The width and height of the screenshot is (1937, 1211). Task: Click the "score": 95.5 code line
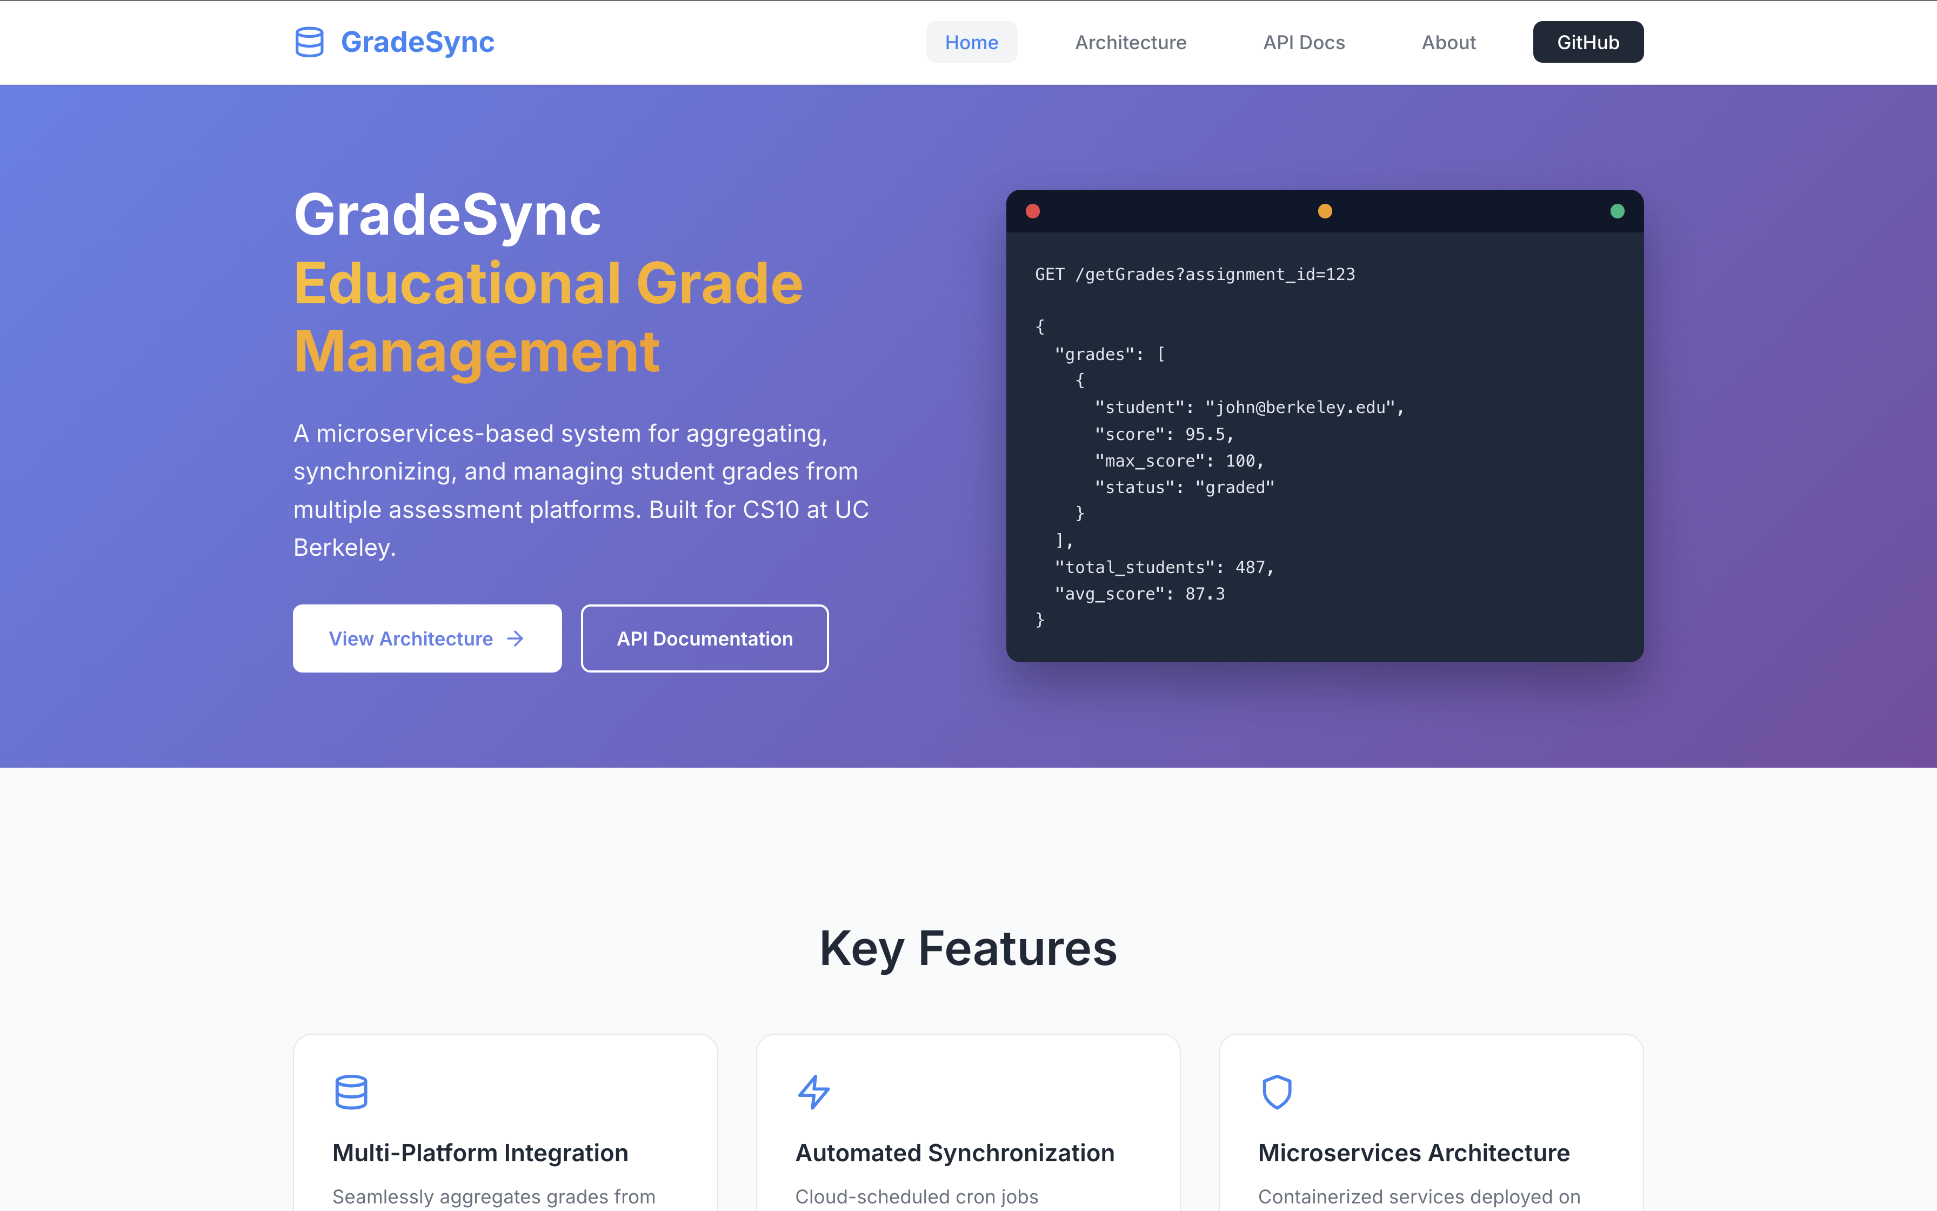(x=1165, y=434)
